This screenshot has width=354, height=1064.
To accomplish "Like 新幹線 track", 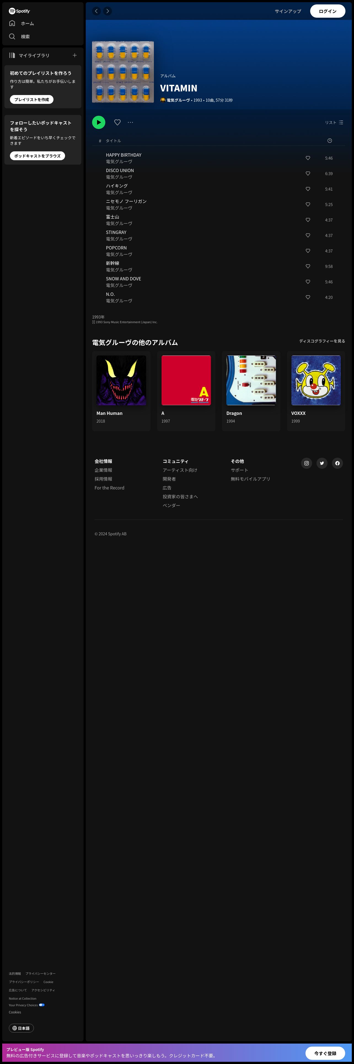I will pos(308,266).
